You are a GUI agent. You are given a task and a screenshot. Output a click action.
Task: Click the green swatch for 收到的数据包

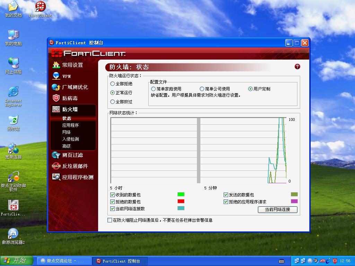(x=181, y=194)
